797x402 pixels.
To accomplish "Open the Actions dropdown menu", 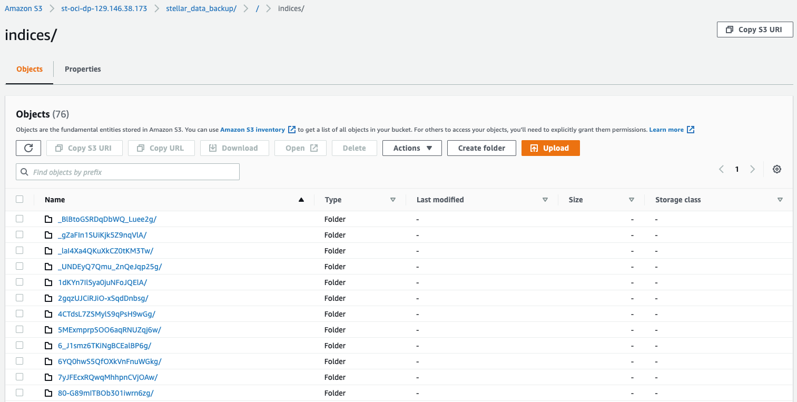I will click(x=412, y=148).
